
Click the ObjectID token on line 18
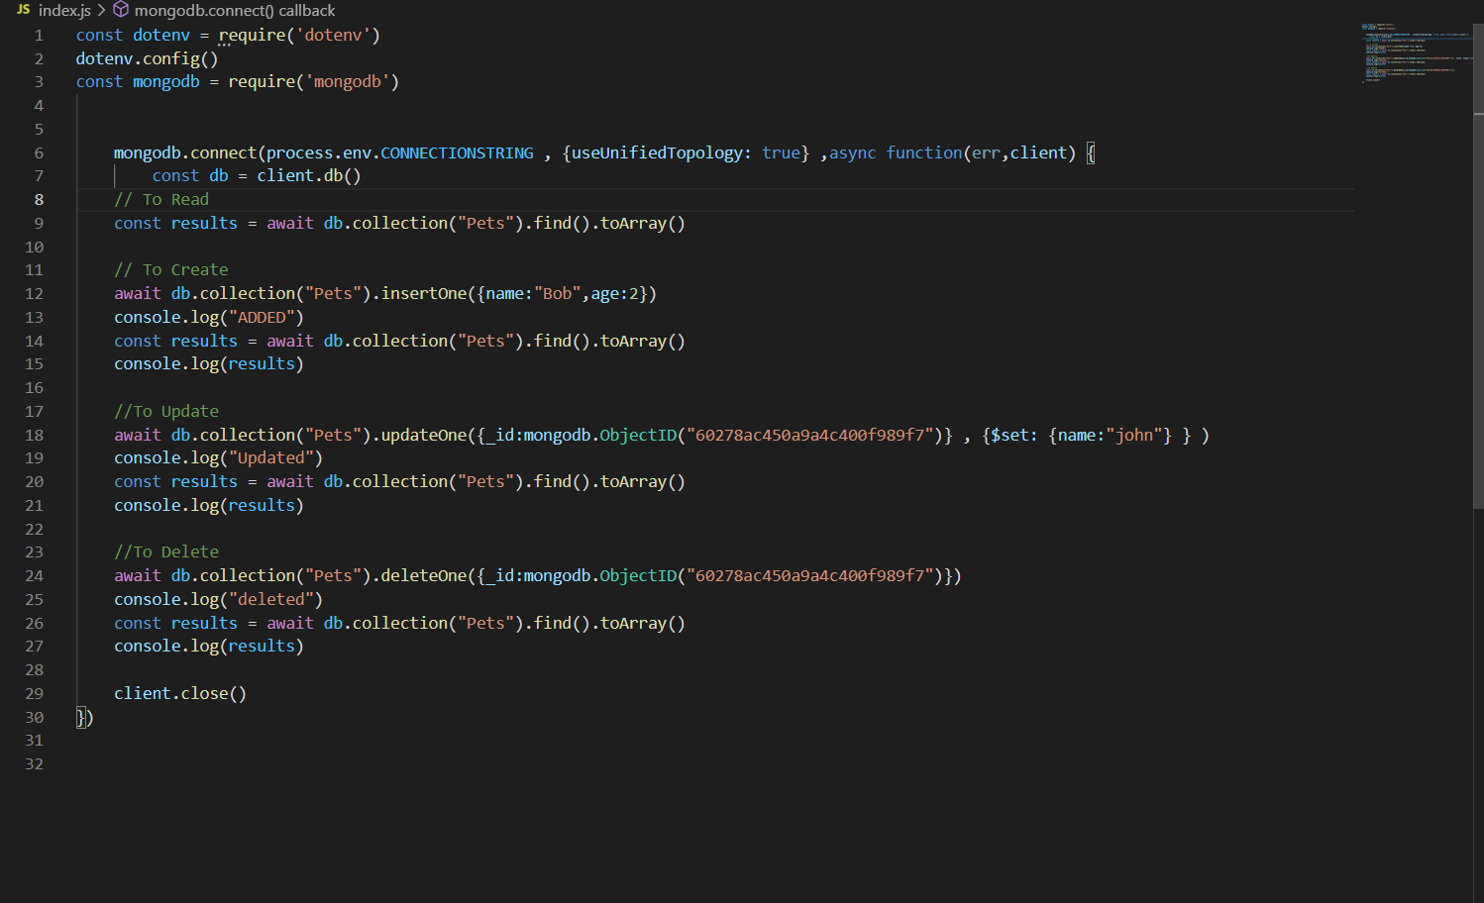[638, 435]
